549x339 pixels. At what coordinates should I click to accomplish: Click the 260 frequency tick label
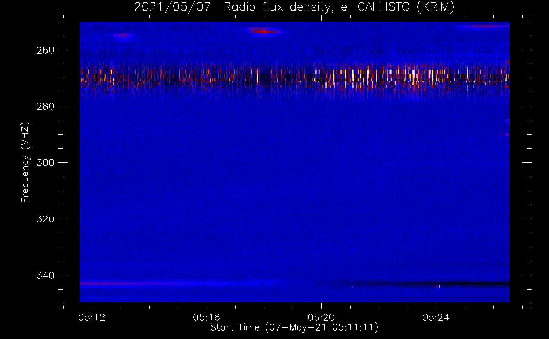(x=45, y=50)
